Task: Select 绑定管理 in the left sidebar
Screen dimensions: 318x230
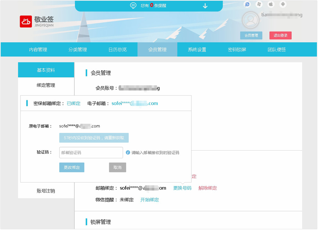Action: (46, 85)
